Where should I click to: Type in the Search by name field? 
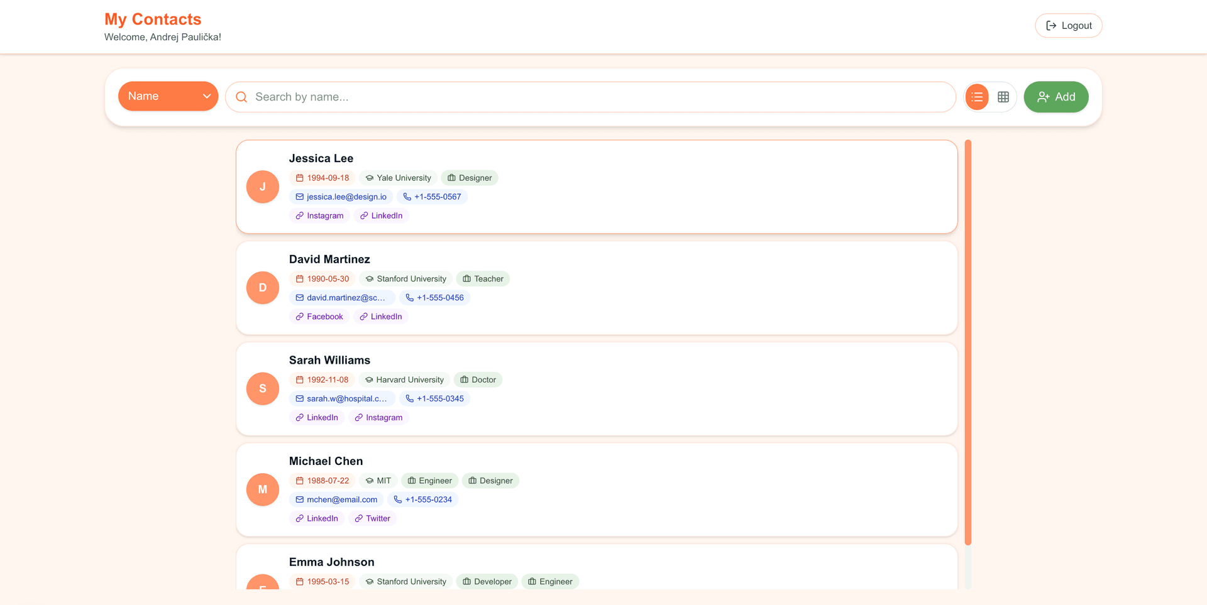tap(597, 97)
